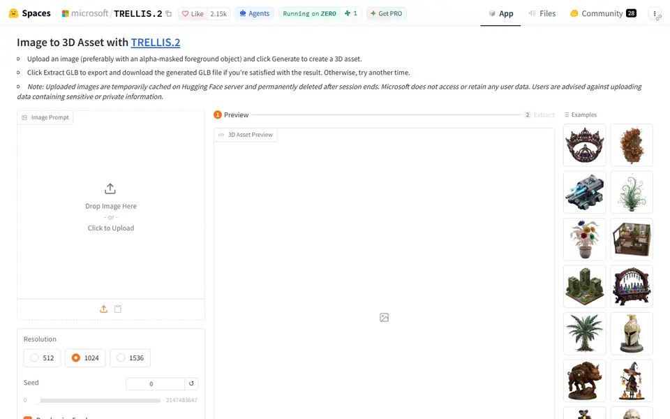Screen dimensions: 670x419
Task: Click the upload arrow icon in drop area
Action: (x=110, y=189)
